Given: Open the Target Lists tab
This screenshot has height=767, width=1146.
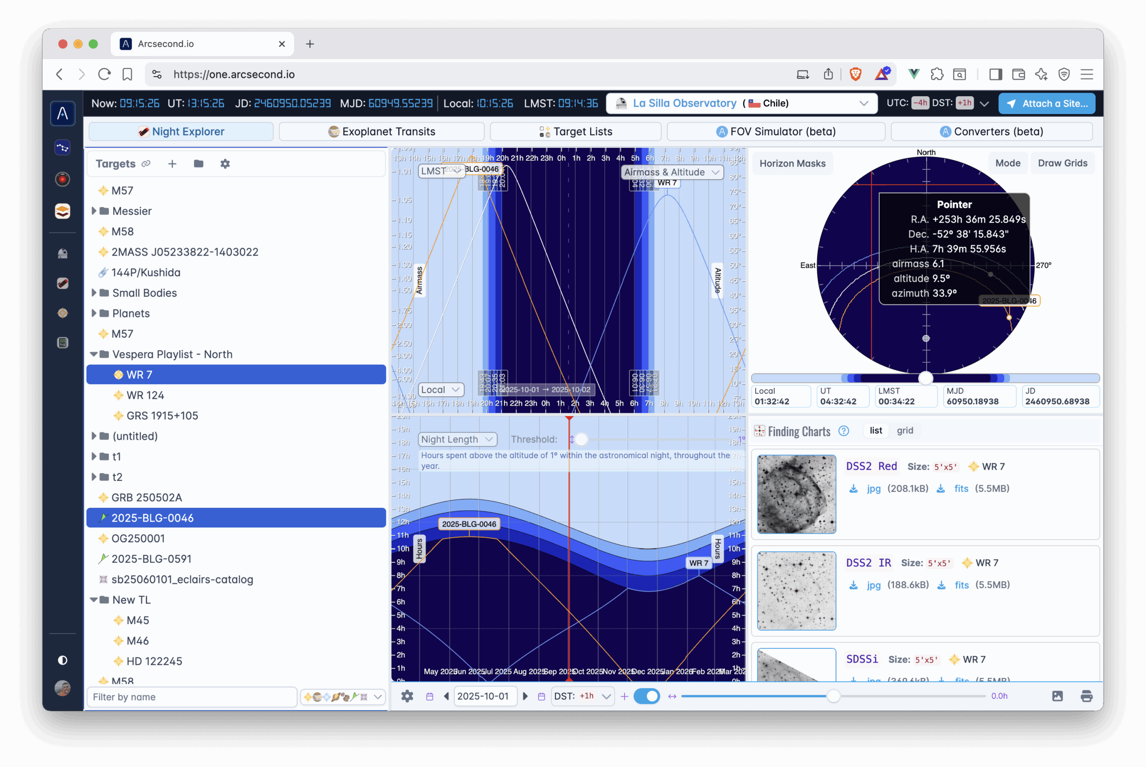Looking at the screenshot, I should tap(575, 132).
